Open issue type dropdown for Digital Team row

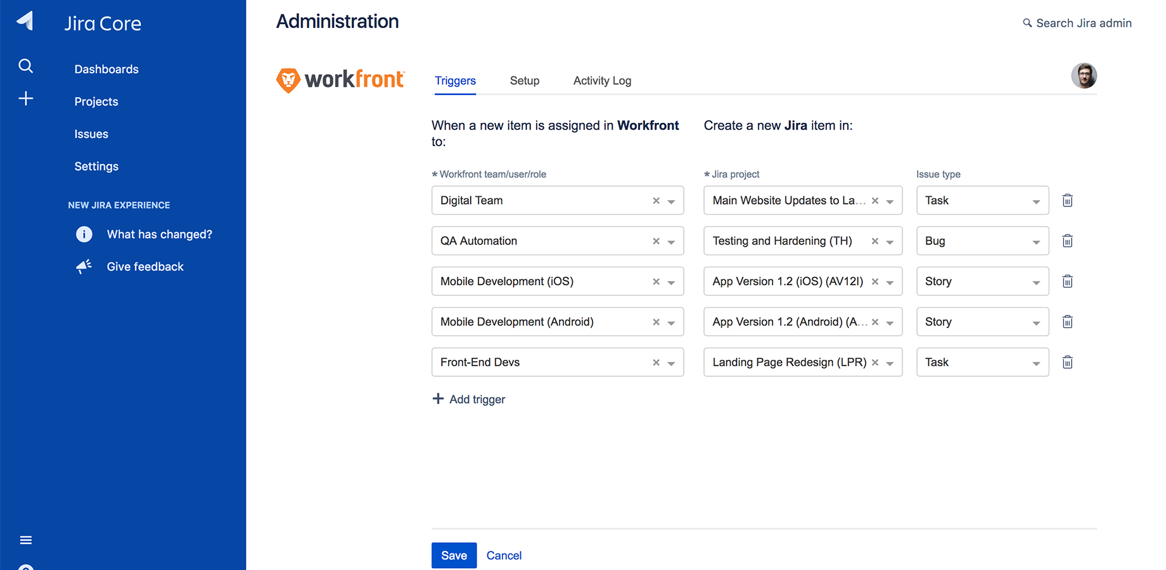(x=982, y=200)
